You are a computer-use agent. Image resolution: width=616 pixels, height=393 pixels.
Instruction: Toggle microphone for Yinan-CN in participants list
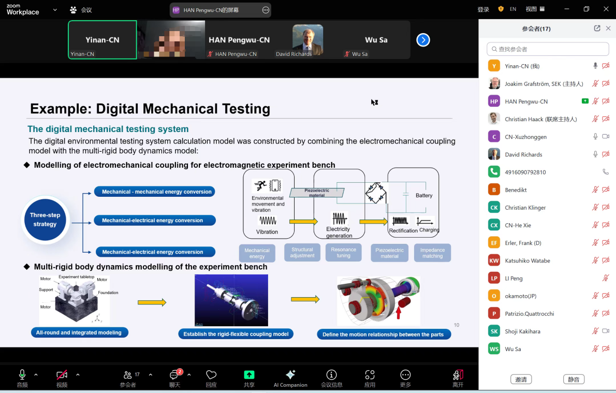click(x=595, y=66)
